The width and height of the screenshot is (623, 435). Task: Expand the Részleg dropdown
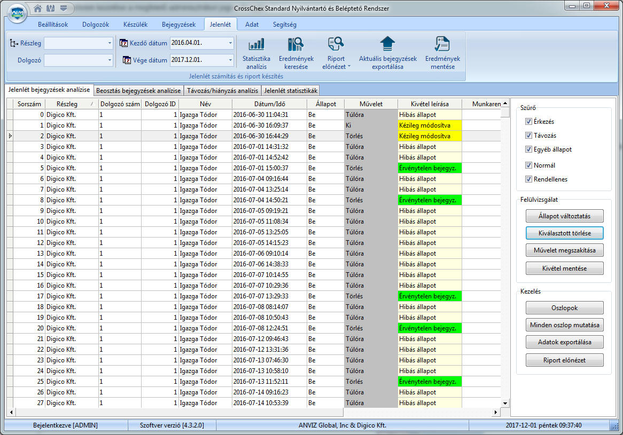[110, 43]
